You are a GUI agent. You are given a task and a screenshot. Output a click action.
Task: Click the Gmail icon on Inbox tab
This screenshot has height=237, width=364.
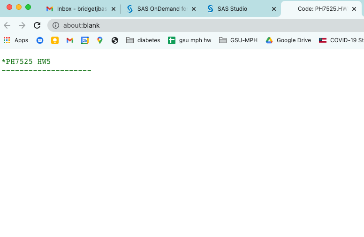coord(50,9)
